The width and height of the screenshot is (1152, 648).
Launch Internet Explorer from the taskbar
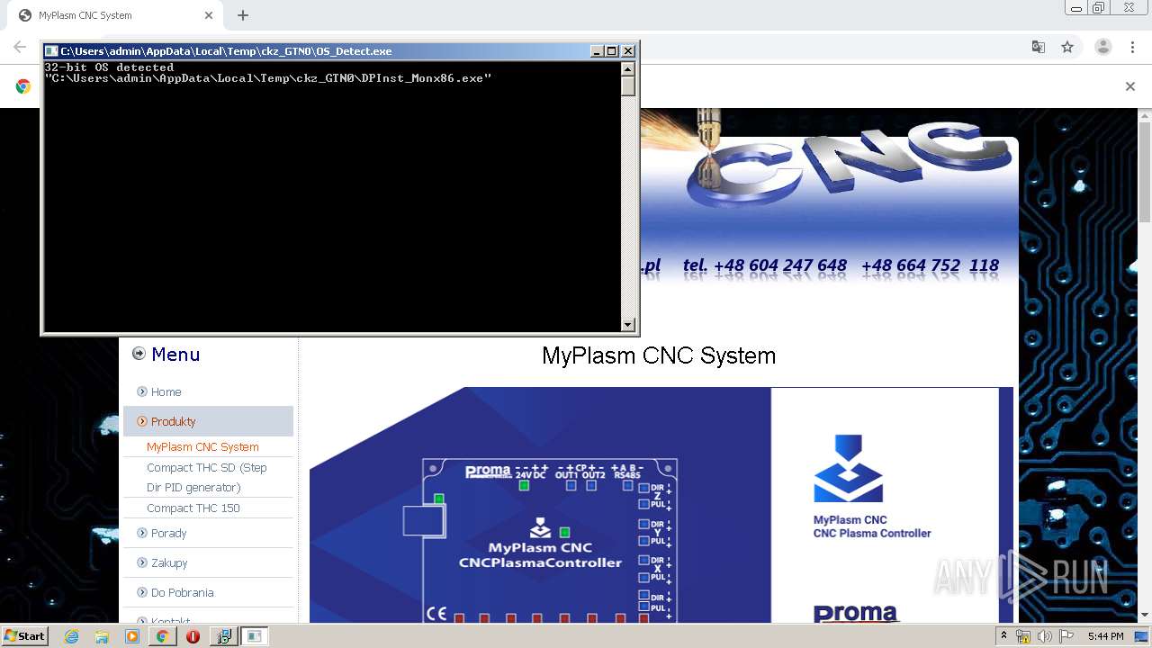pos(71,636)
